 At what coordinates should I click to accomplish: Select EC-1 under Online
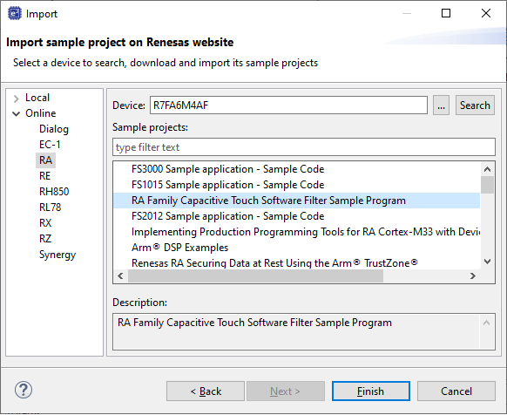click(x=50, y=145)
